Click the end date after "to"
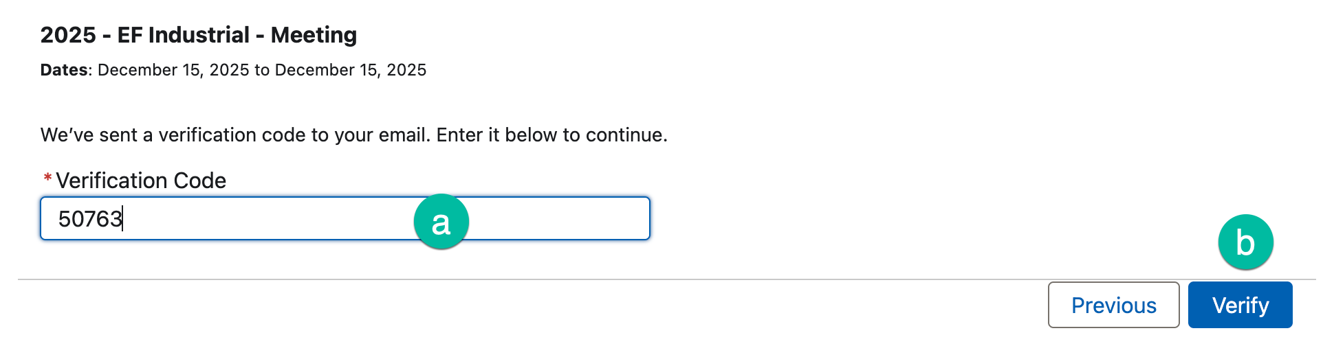This screenshot has height=357, width=1323. click(x=350, y=70)
